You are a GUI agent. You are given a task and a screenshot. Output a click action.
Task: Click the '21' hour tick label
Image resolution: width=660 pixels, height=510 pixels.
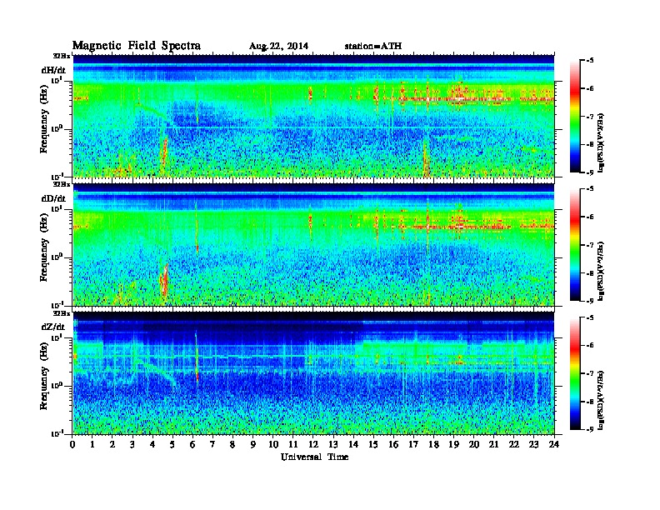493,444
